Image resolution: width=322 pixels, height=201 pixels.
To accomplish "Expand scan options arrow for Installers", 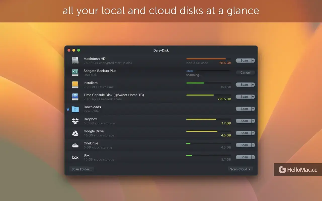I will [x=253, y=85].
